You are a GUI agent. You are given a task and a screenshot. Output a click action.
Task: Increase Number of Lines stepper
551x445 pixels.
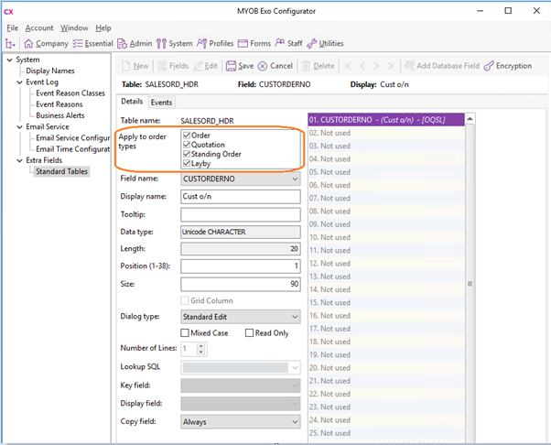[201, 346]
